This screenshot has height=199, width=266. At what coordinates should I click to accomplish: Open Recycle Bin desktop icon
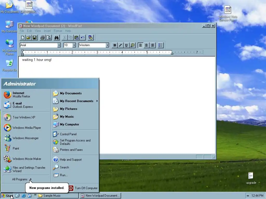10,65
